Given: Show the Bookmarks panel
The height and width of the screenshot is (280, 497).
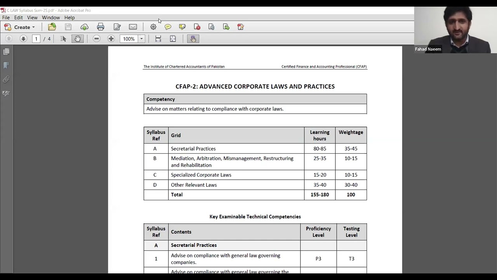Looking at the screenshot, I should tap(6, 65).
